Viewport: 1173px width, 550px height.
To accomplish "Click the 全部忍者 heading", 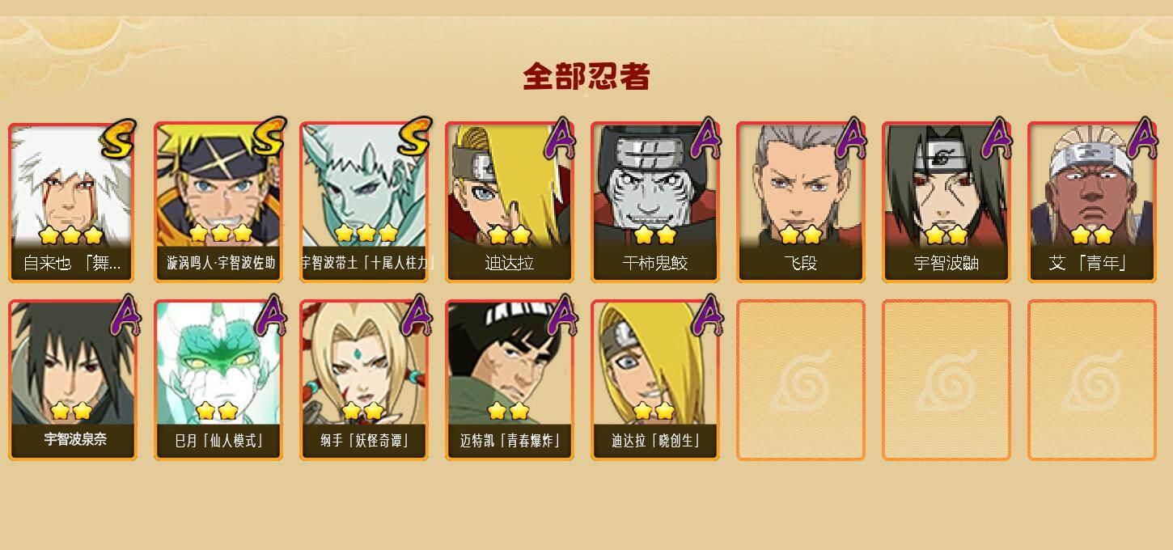I will tap(586, 77).
